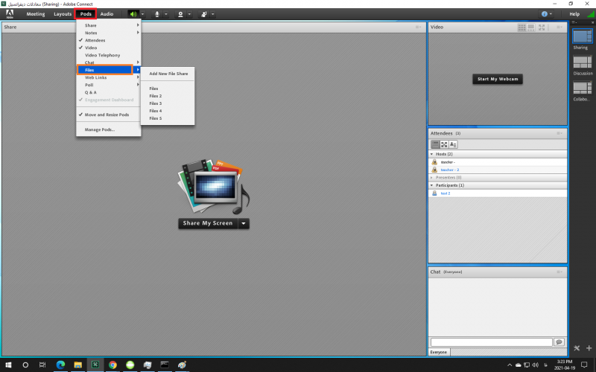Select Add New File Share from submenu

(x=168, y=74)
